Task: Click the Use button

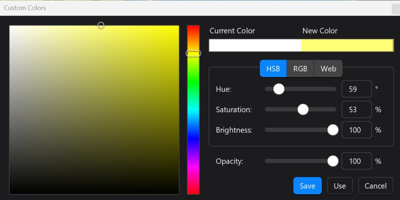Action: click(340, 186)
